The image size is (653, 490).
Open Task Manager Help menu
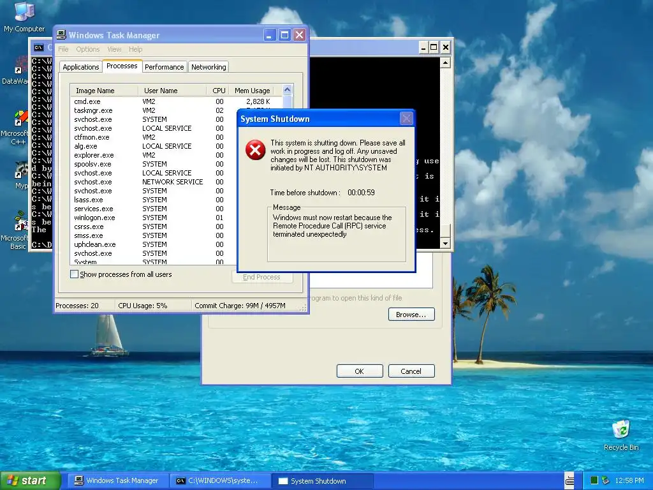click(135, 49)
